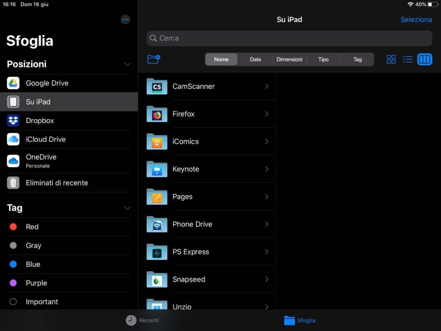
Task: Click the Google Drive icon in sidebar
Action: coord(13,83)
